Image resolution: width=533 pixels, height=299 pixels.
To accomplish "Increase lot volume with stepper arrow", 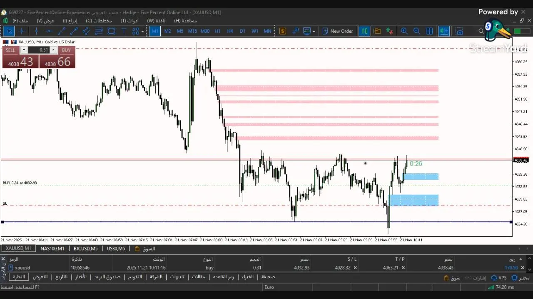I will (x=53, y=50).
